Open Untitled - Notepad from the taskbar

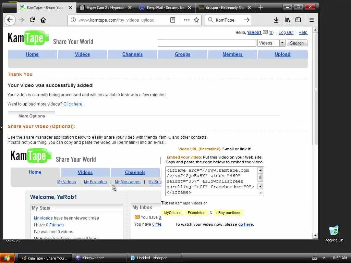(155, 258)
